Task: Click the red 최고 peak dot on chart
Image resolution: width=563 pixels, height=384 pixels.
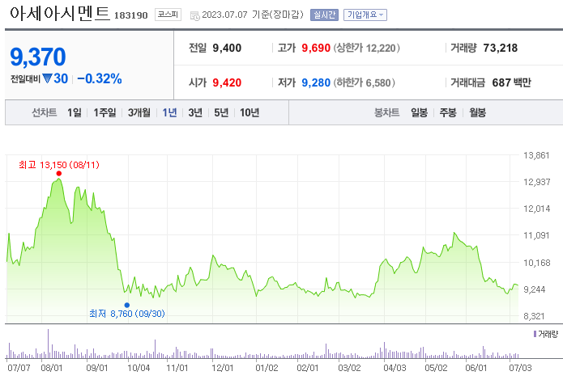Action: (59, 173)
